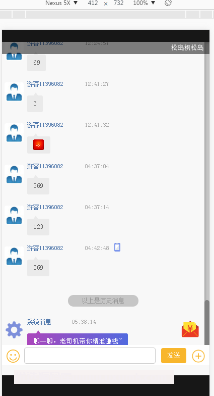Click the user avatar beside the 12:41:27 message
This screenshot has width=214, height=396.
(14, 92)
